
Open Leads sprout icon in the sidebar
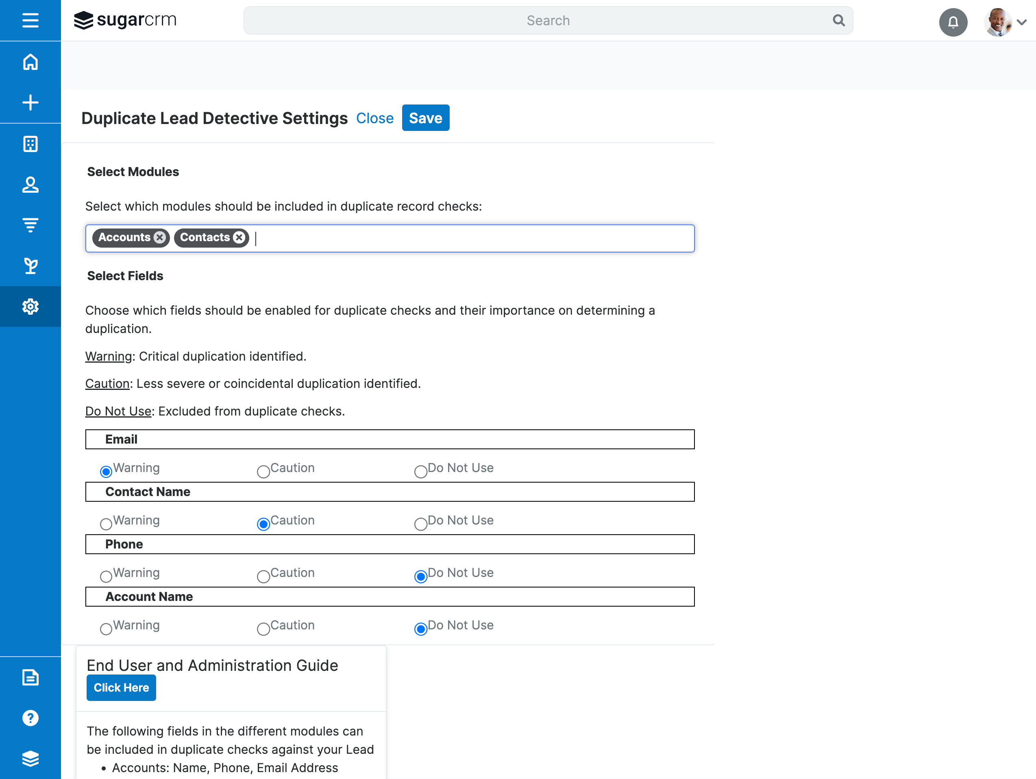[x=30, y=266]
